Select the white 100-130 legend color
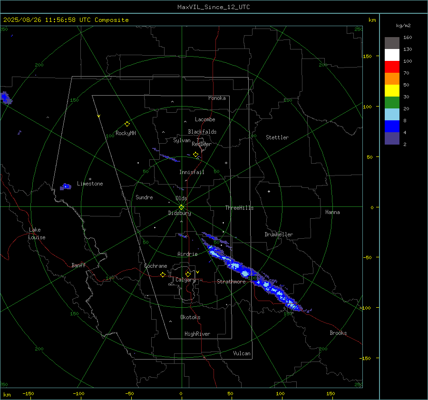428x400 pixels. (392, 55)
